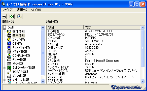The width and height of the screenshot is (147, 91).
Task: Click the CPU詳細 row
Action: coord(93,61)
